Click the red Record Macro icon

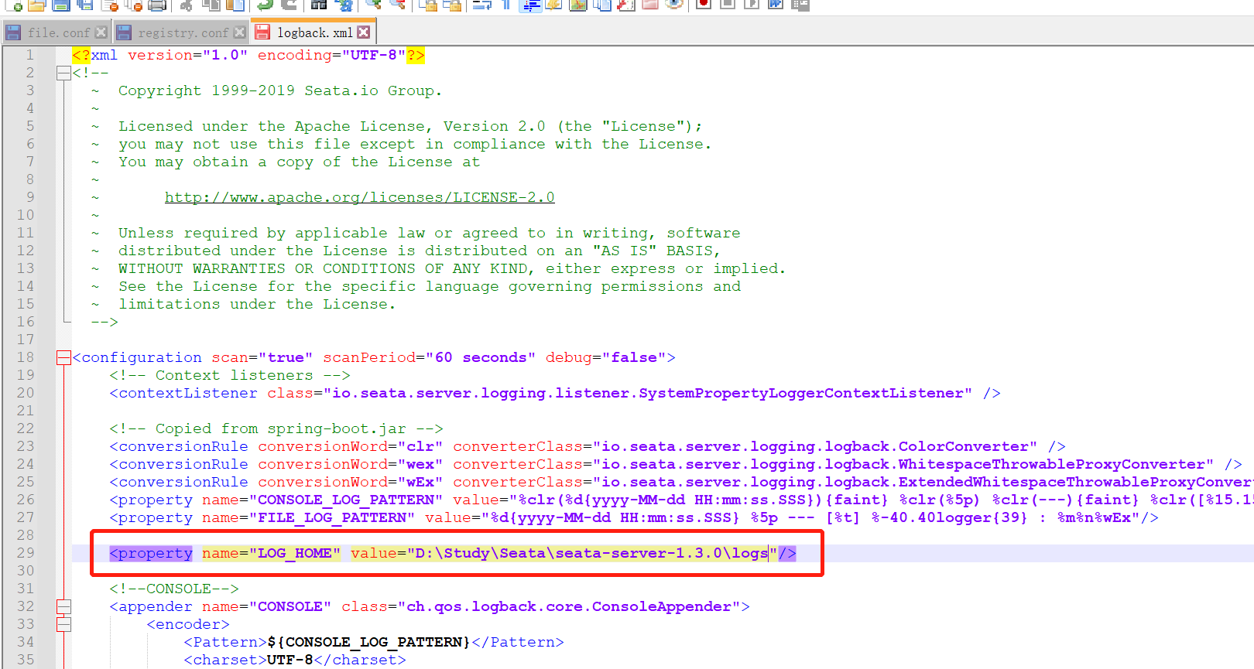[703, 4]
